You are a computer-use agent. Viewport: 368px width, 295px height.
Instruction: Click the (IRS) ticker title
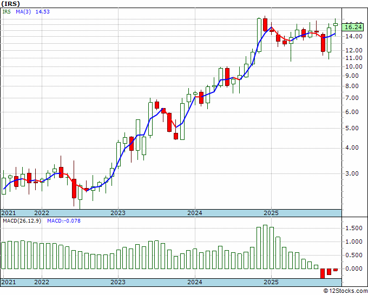point(11,3)
